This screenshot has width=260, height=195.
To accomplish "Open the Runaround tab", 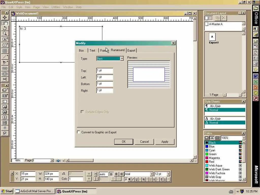I will tap(118, 50).
